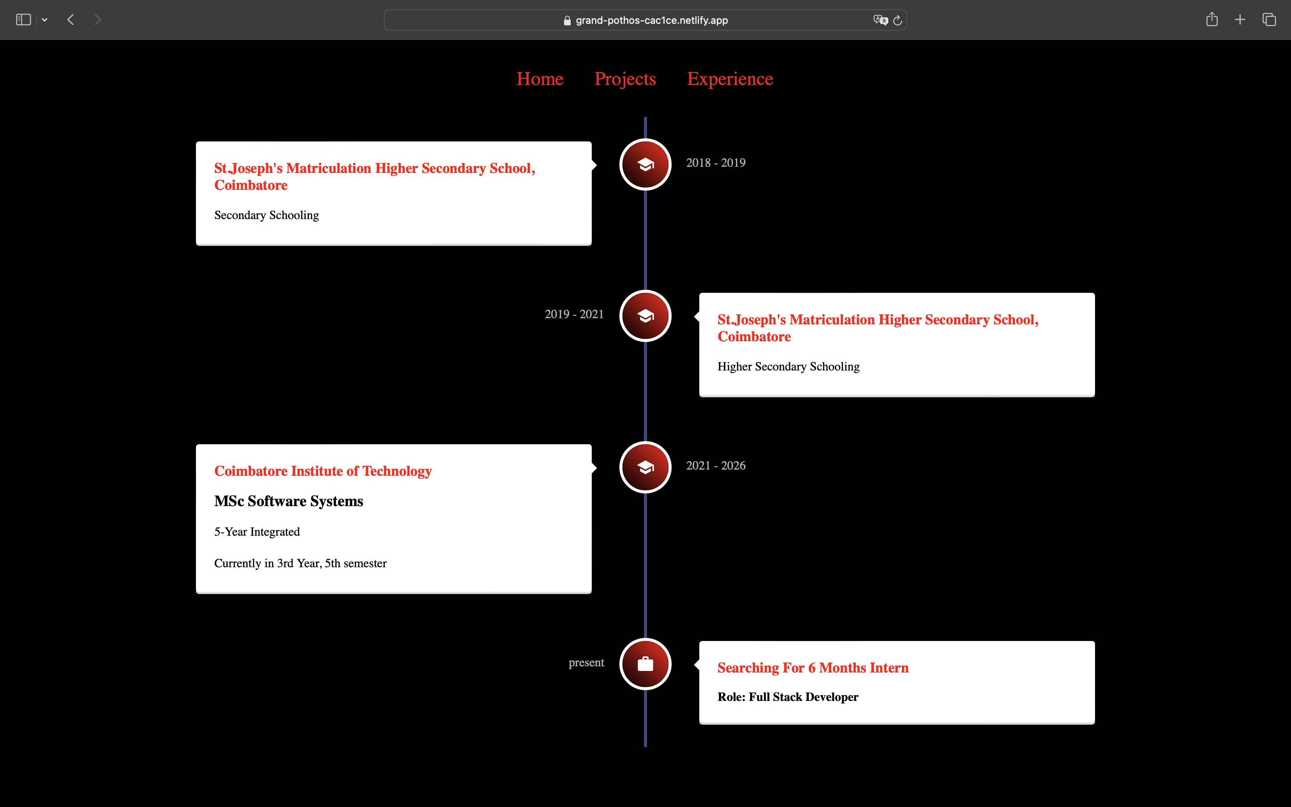
Task: Go back to the previous page
Action: coord(70,20)
